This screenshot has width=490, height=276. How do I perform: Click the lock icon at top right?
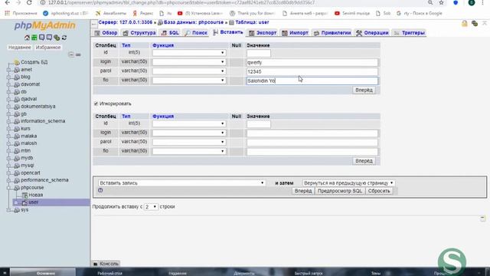click(465, 24)
